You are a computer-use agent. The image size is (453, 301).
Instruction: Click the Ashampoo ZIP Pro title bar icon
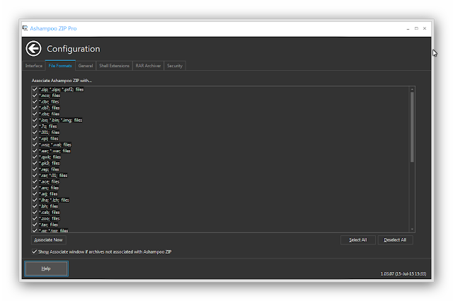(25, 28)
